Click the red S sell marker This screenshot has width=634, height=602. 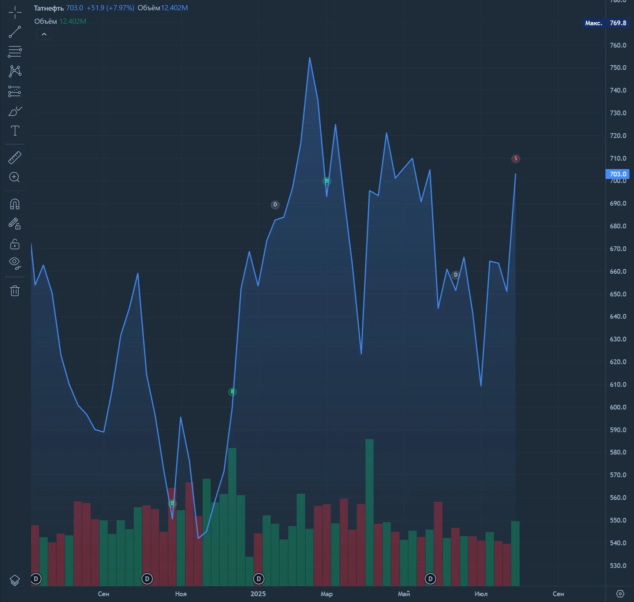tap(515, 158)
